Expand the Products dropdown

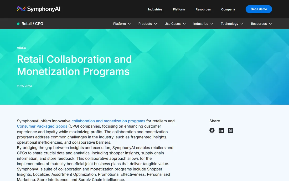click(x=148, y=24)
